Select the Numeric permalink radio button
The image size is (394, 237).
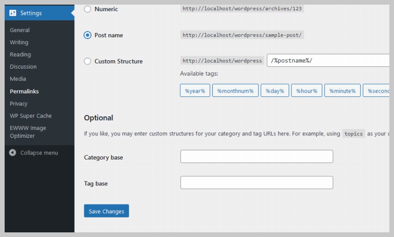click(x=88, y=9)
